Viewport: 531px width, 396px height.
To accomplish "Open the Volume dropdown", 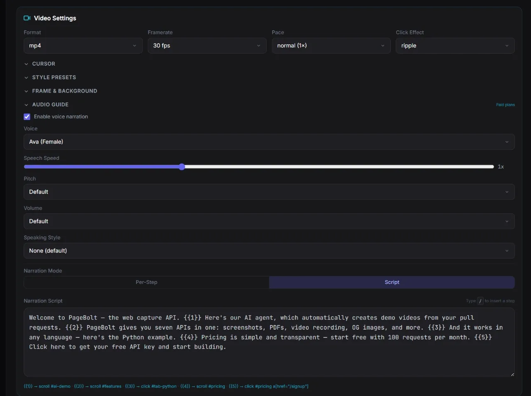I will pyautogui.click(x=269, y=221).
